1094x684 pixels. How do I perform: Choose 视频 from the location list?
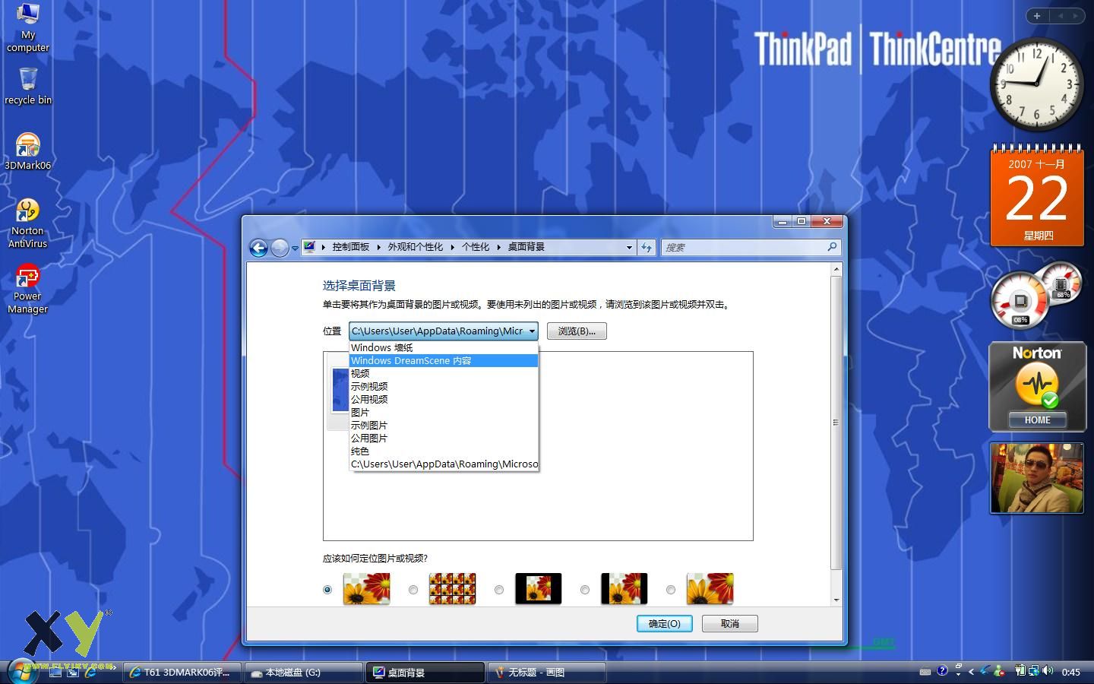click(x=444, y=374)
